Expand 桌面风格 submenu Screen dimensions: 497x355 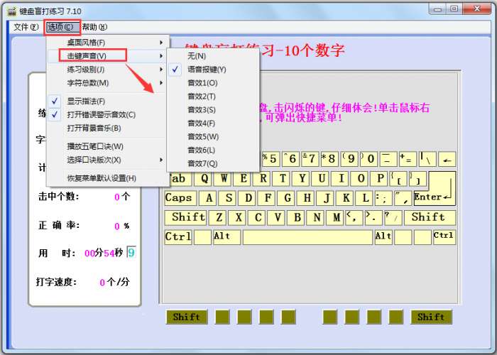(86, 43)
